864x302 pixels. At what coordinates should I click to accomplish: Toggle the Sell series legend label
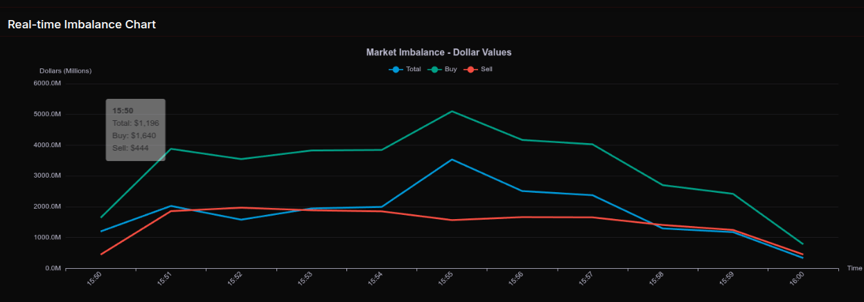pyautogui.click(x=486, y=69)
